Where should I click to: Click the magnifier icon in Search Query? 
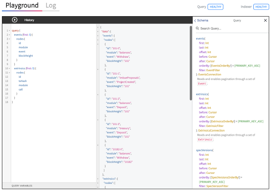coord(197,28)
